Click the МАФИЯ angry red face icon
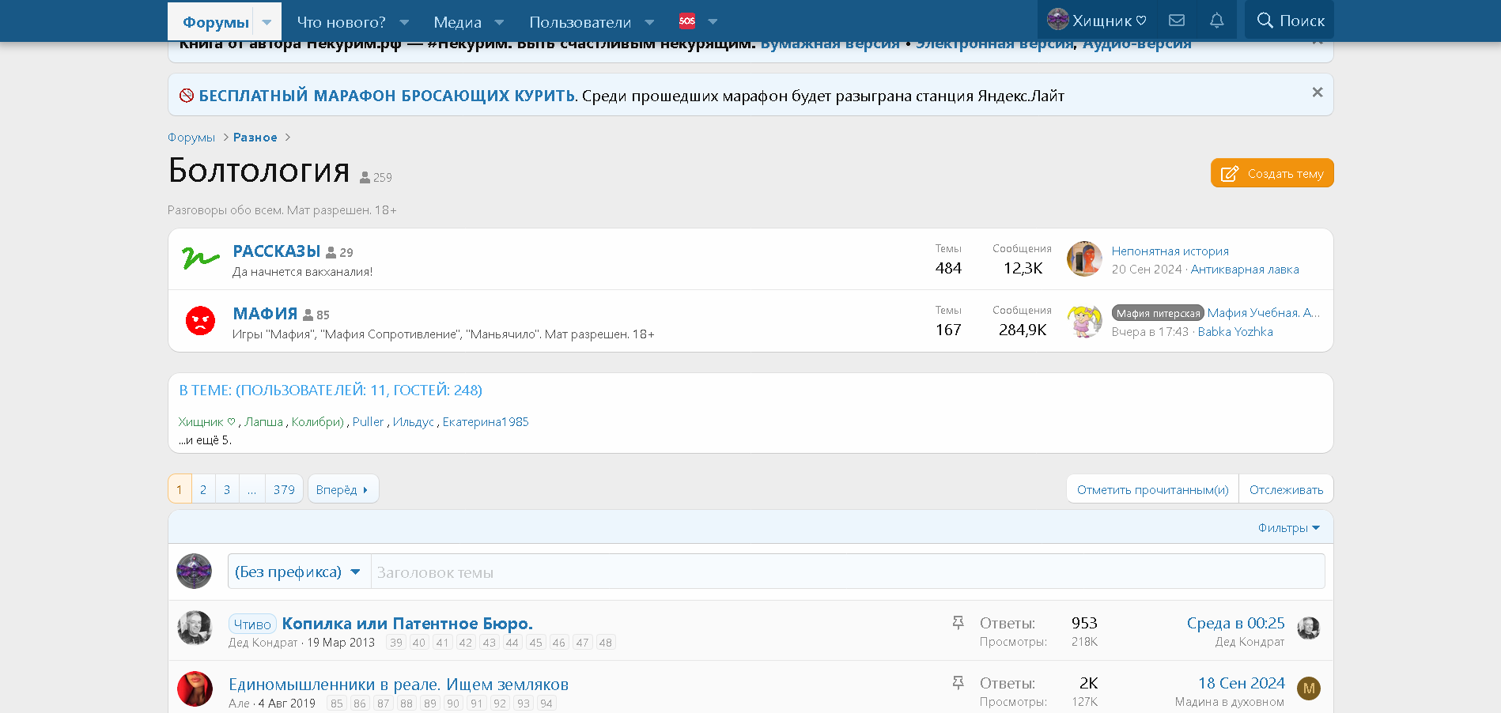Screen dimensions: 1501x713 pyautogui.click(x=201, y=320)
